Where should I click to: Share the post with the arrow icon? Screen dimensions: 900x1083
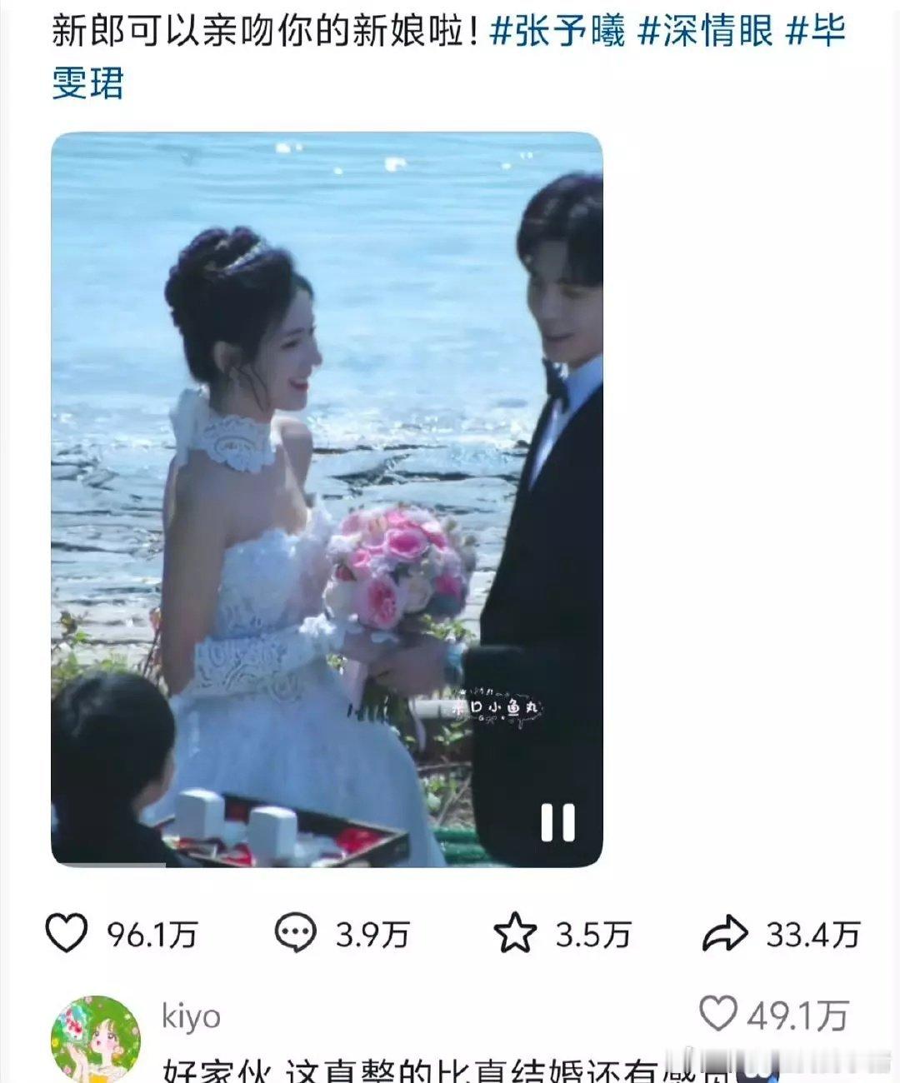tap(725, 933)
